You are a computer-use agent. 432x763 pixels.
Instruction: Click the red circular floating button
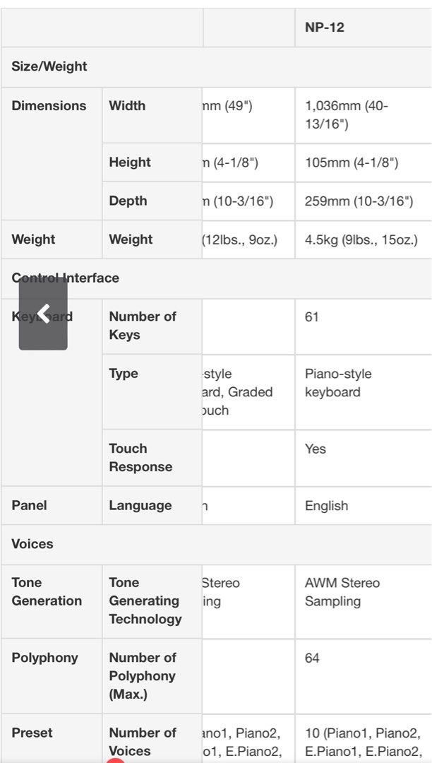click(x=115, y=759)
